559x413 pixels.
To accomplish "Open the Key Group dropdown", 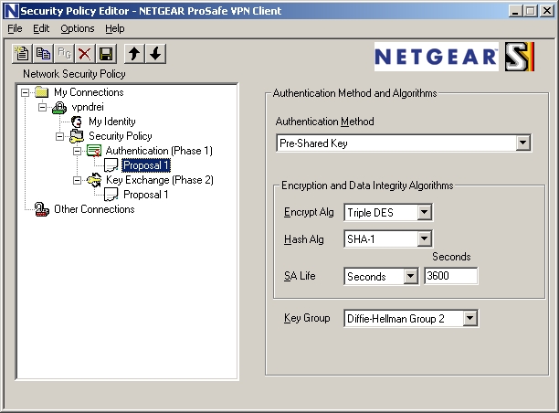I will (469, 318).
